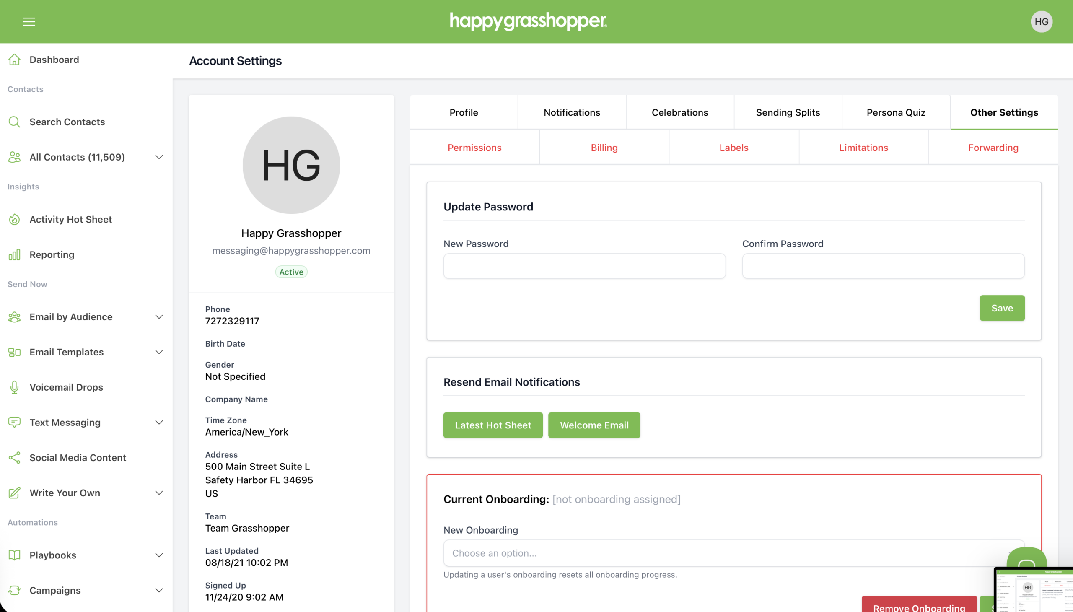Click the Latest Hot Sheet button
The width and height of the screenshot is (1073, 612).
point(492,425)
